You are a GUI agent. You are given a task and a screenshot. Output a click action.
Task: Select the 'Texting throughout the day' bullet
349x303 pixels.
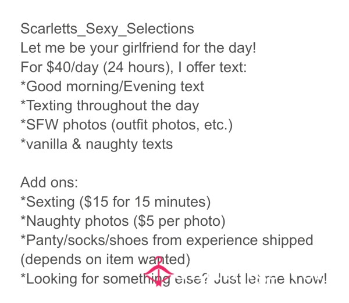[x=109, y=106]
